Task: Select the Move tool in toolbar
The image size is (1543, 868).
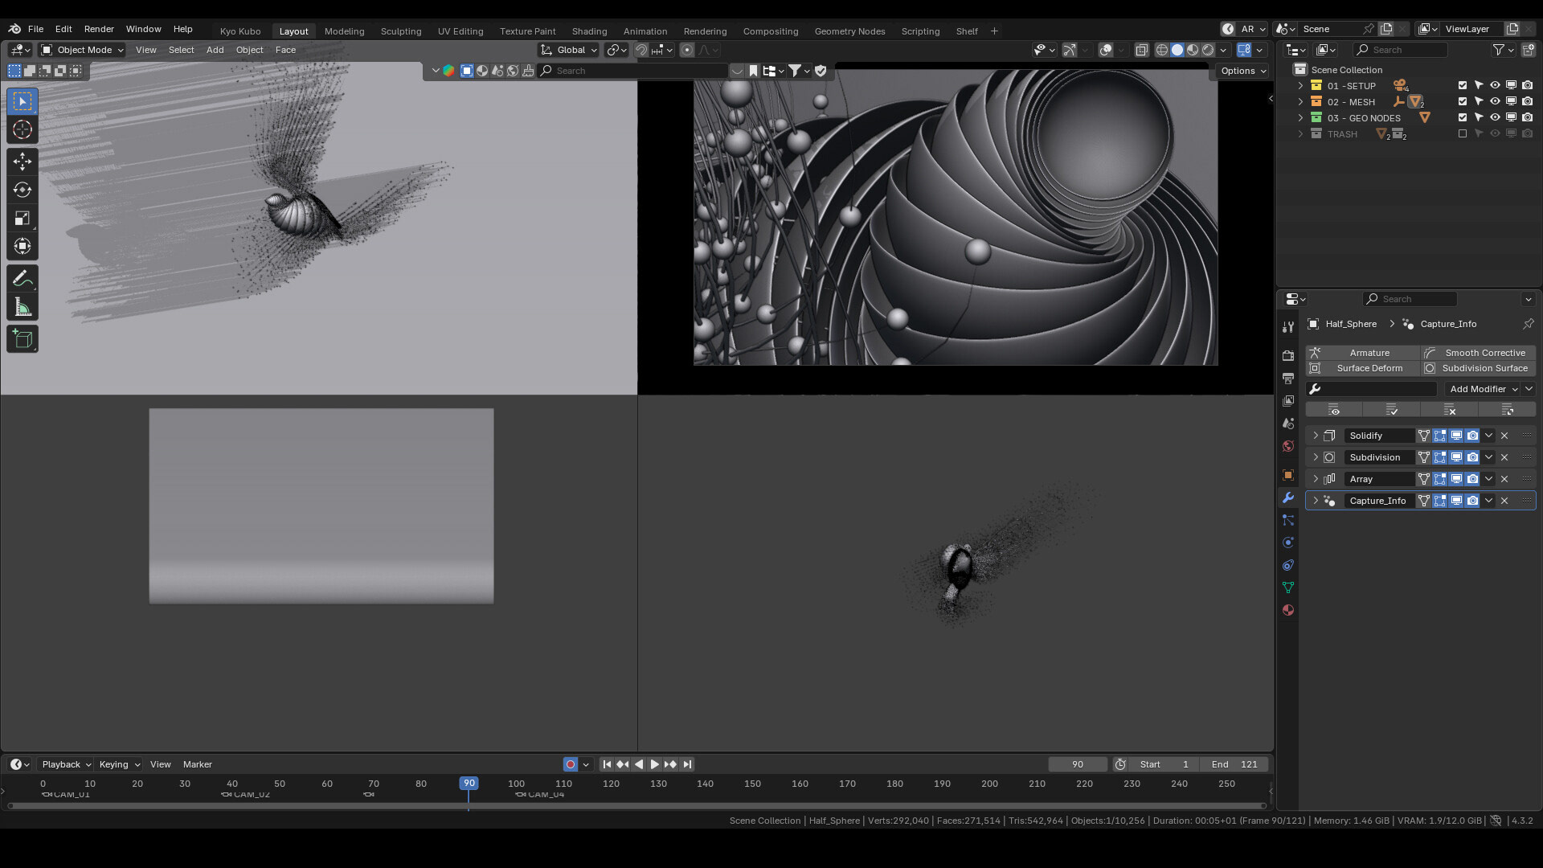Action: click(23, 162)
